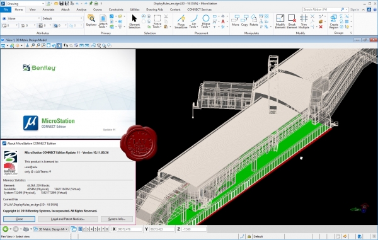Open Arc Tools in Placement group

193,21
